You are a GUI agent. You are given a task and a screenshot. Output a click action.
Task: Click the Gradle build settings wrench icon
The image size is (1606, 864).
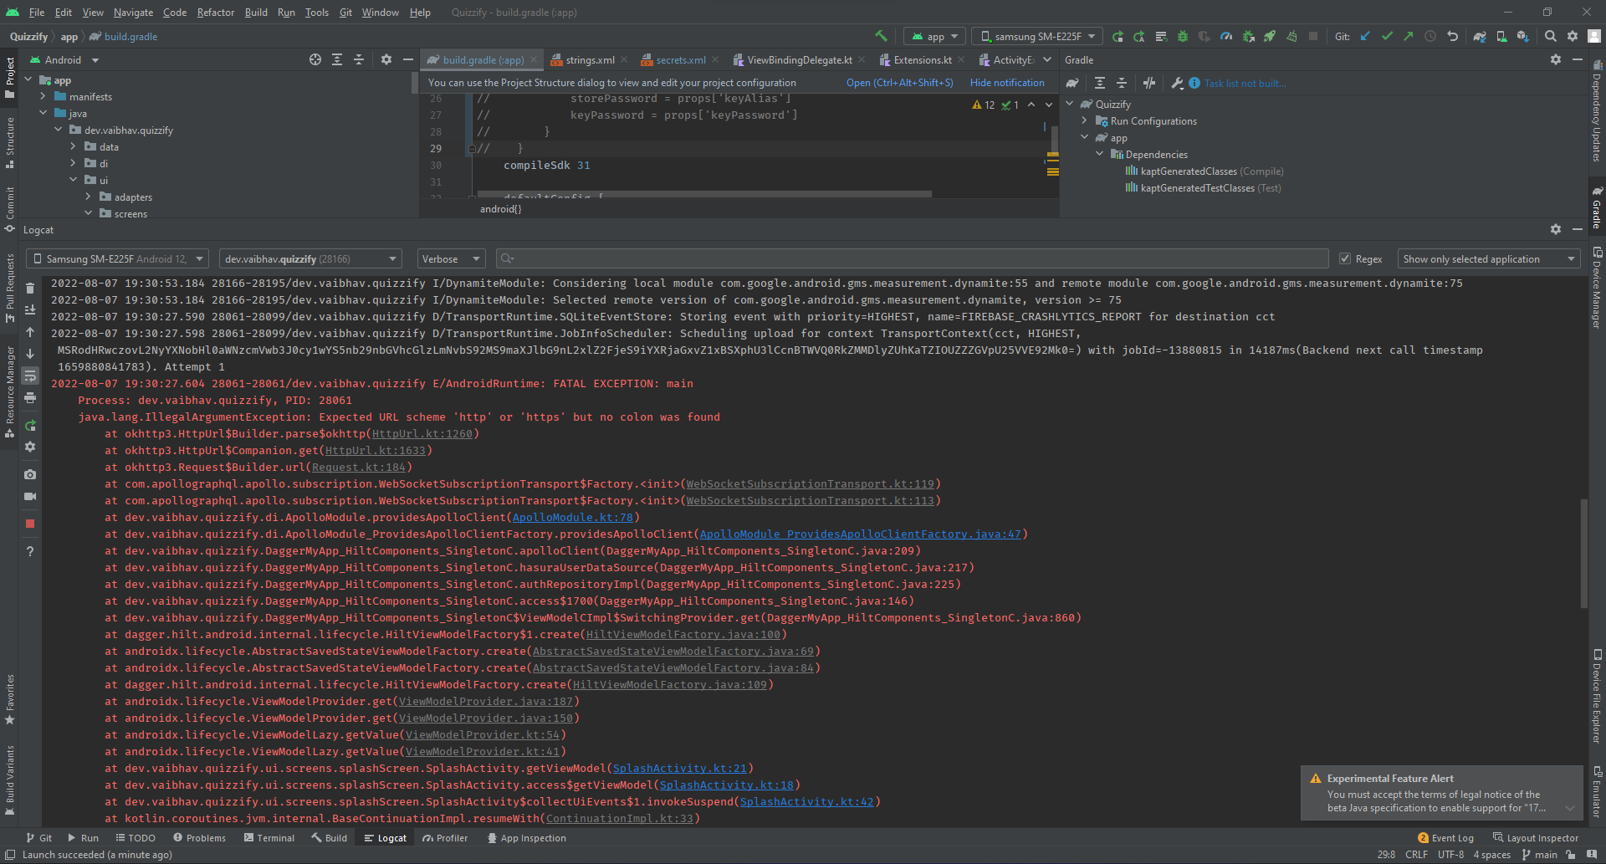(1177, 83)
